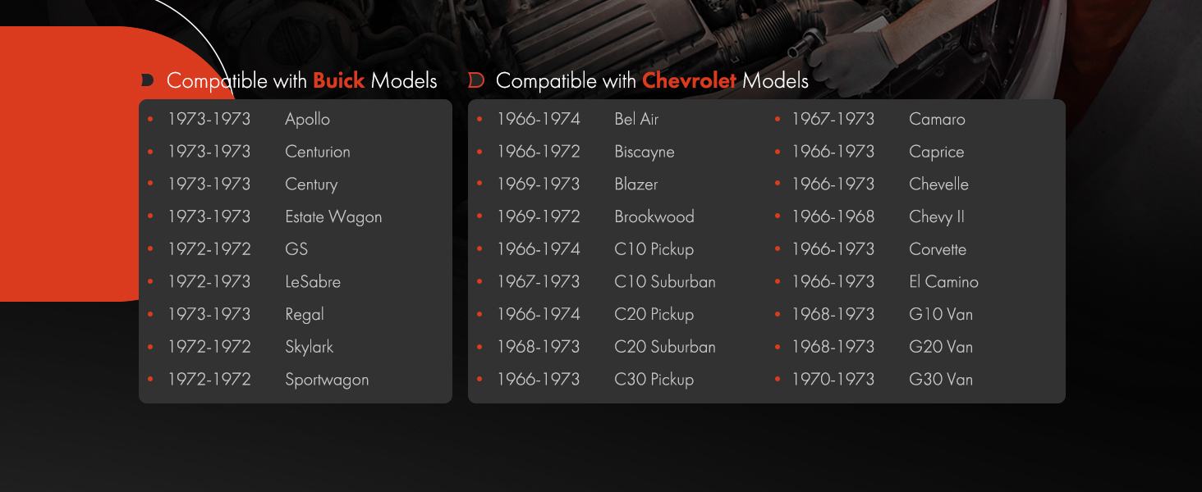Select the 1969-1972 years beside Brookwood
Image resolution: width=1202 pixels, height=492 pixels.
[539, 217]
